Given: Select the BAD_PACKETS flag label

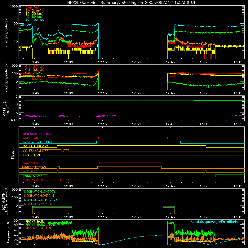Looking at the screenshot, I should pyautogui.click(x=34, y=180).
